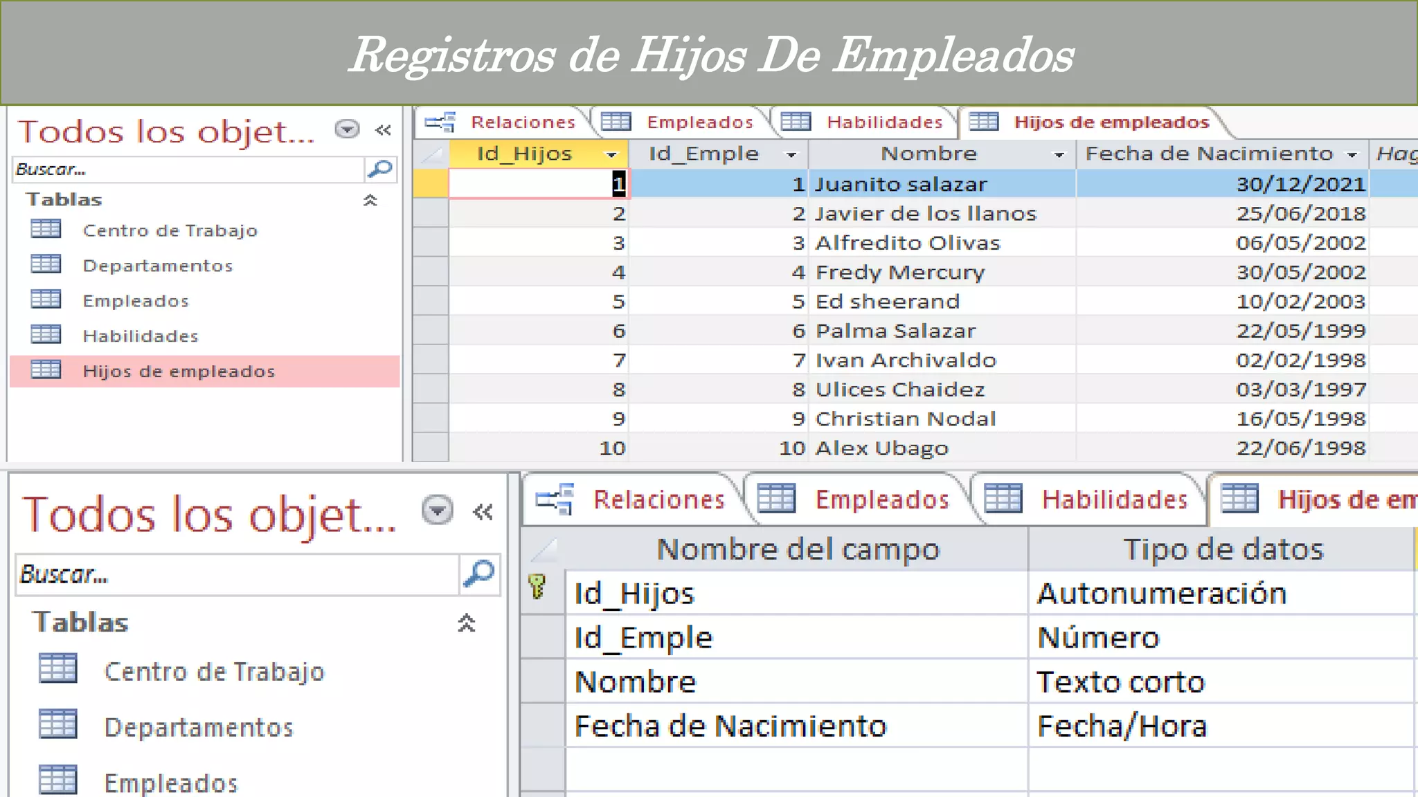Click Centro de Trabajo table icon, lower pane

[58, 669]
